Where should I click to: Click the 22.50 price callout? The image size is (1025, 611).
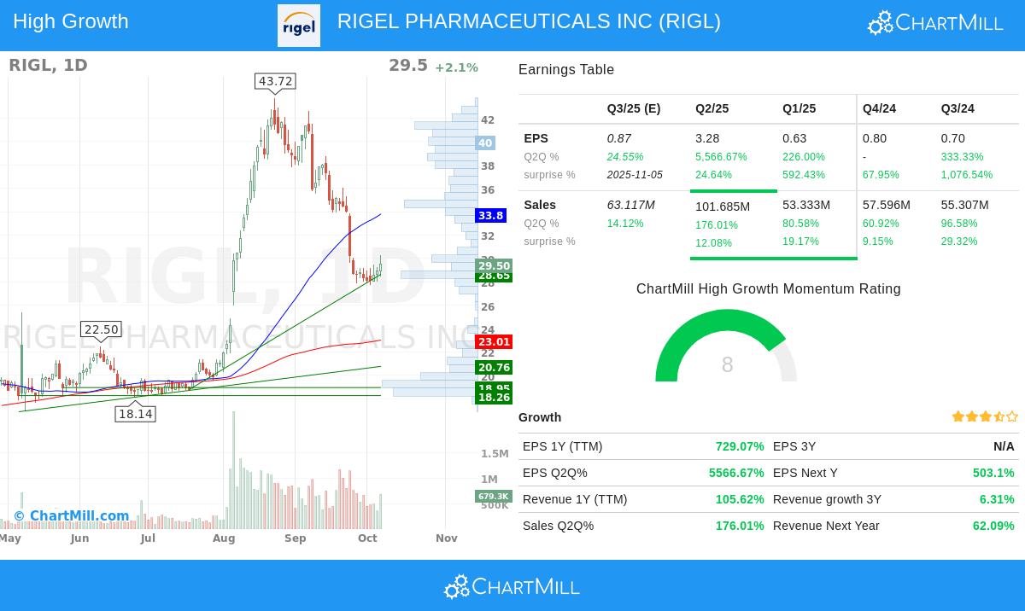(101, 329)
